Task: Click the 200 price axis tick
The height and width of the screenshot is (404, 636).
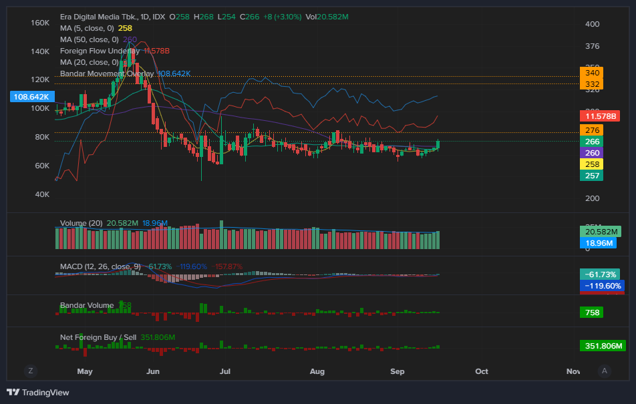Action: (x=592, y=198)
